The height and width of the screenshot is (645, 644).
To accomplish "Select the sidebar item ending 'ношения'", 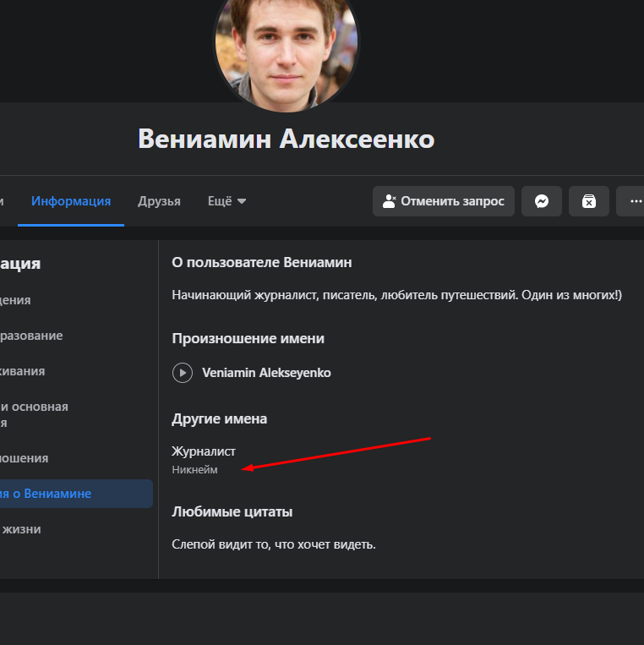I will 25,458.
